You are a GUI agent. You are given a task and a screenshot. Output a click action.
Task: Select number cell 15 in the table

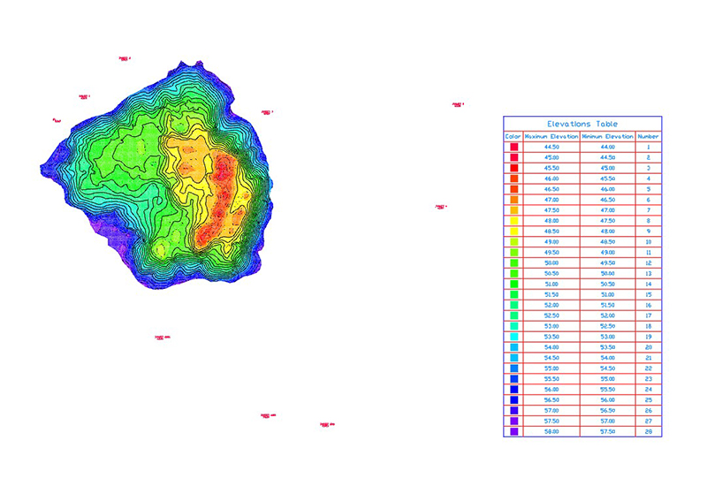click(x=648, y=294)
